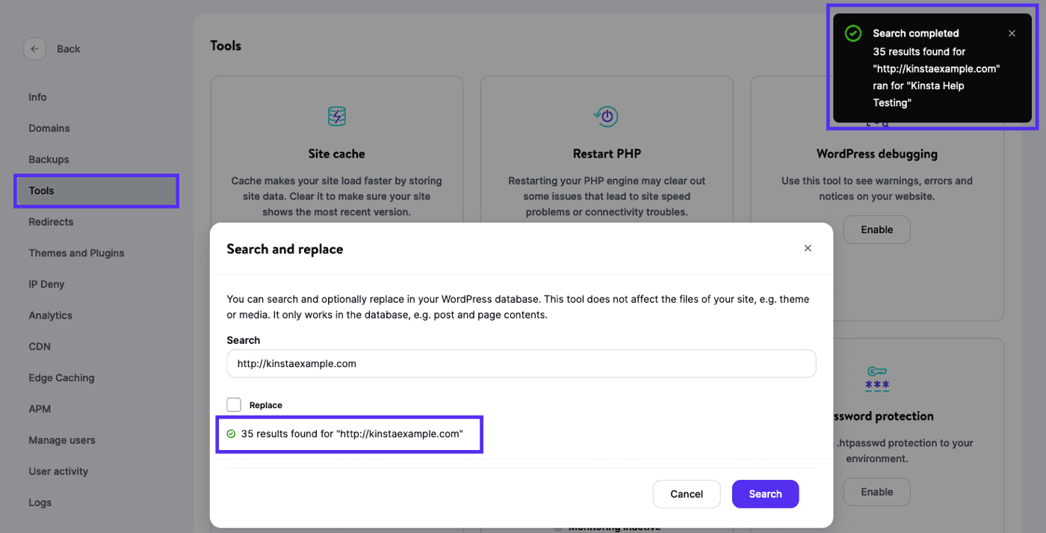Click the Back arrow icon
Screen dimensions: 1046x533
click(x=34, y=49)
